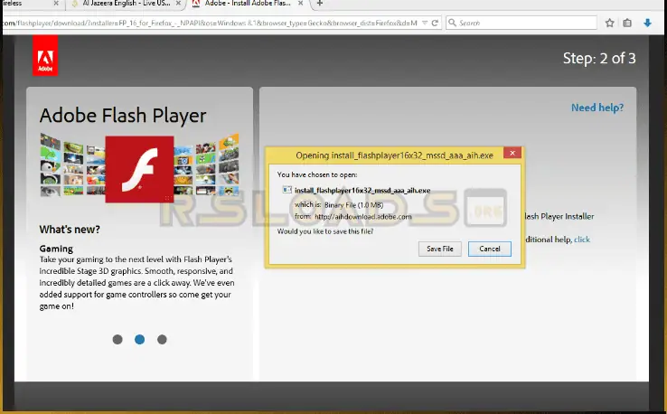This screenshot has width=667, height=414.
Task: Click the 'Gaming' heading
Action: (x=56, y=249)
